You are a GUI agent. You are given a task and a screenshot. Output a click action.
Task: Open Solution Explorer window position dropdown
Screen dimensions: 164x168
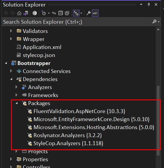click(x=141, y=4)
